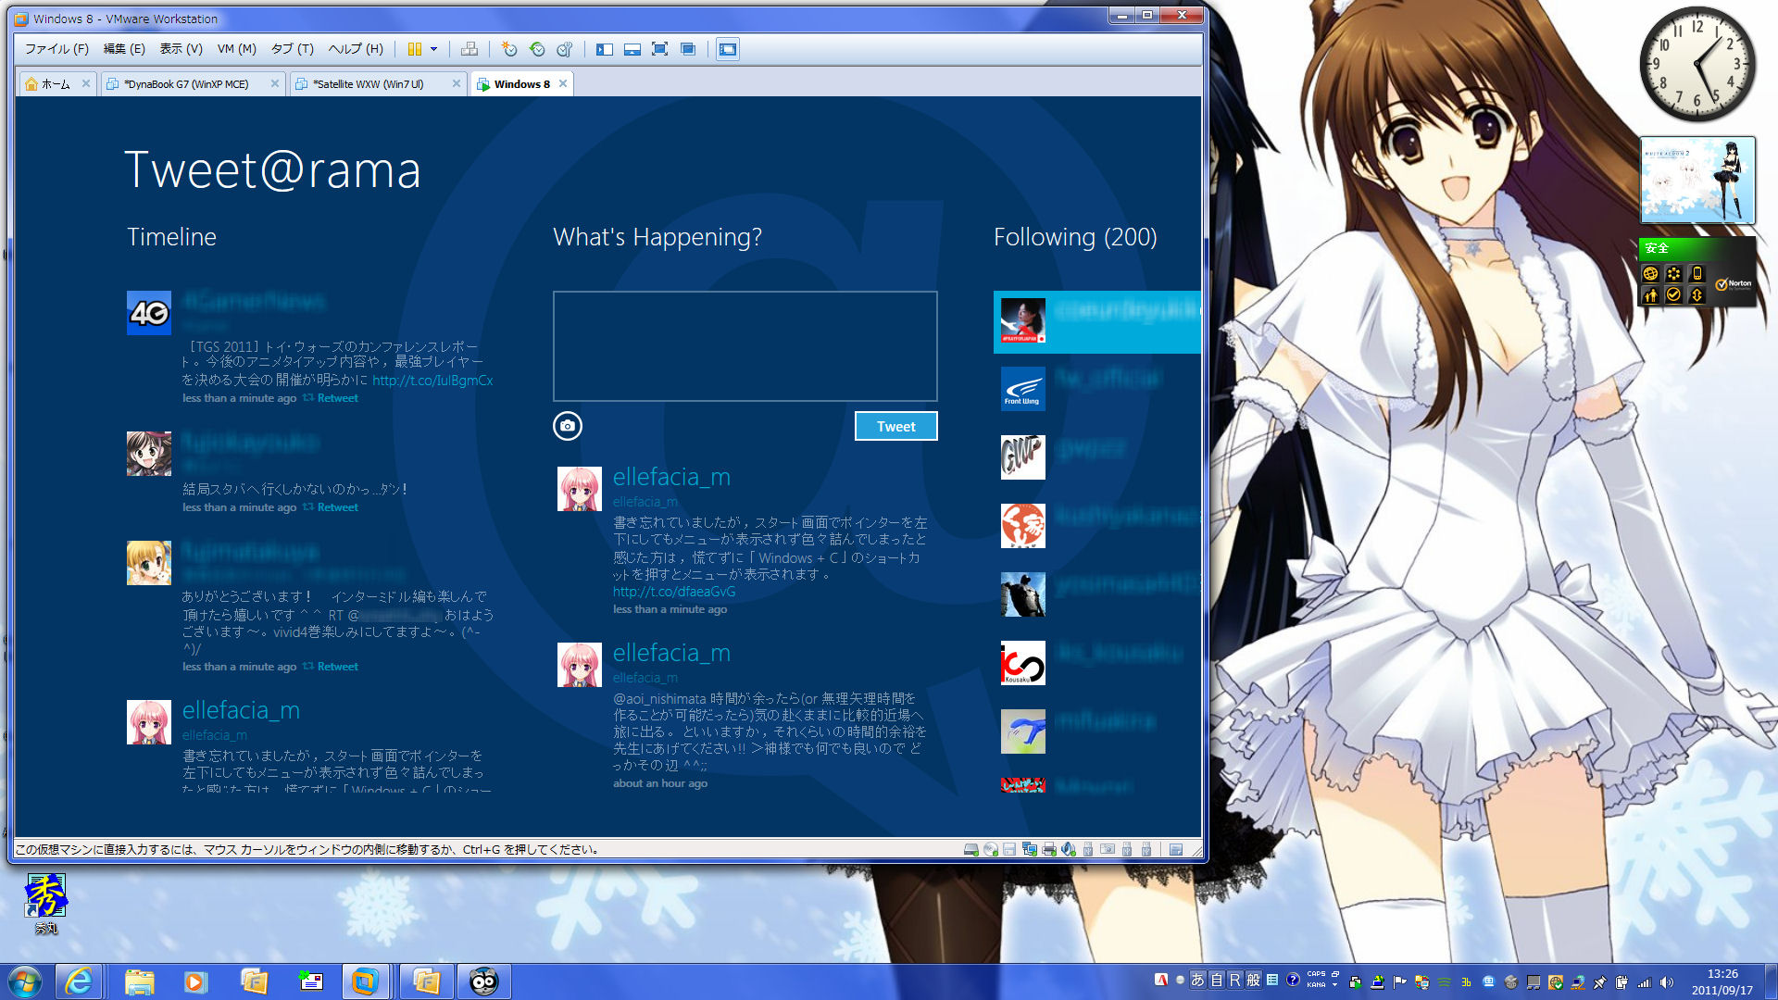
Task: Open the 編集 (E) menu
Action: 124,49
